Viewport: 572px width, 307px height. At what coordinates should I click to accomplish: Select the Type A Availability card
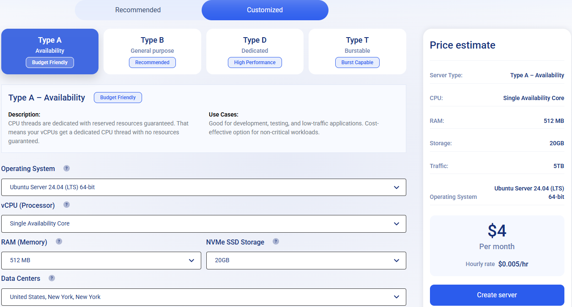click(x=50, y=52)
